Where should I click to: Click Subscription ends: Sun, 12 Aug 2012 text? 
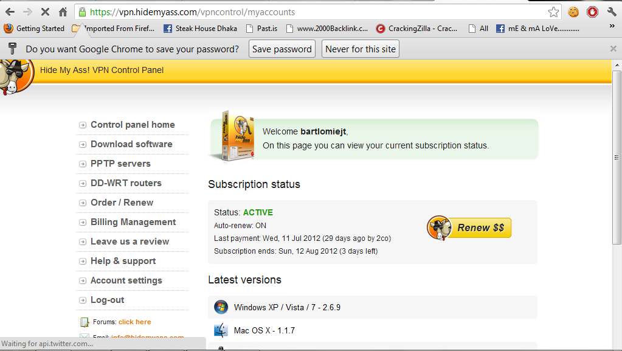295,251
